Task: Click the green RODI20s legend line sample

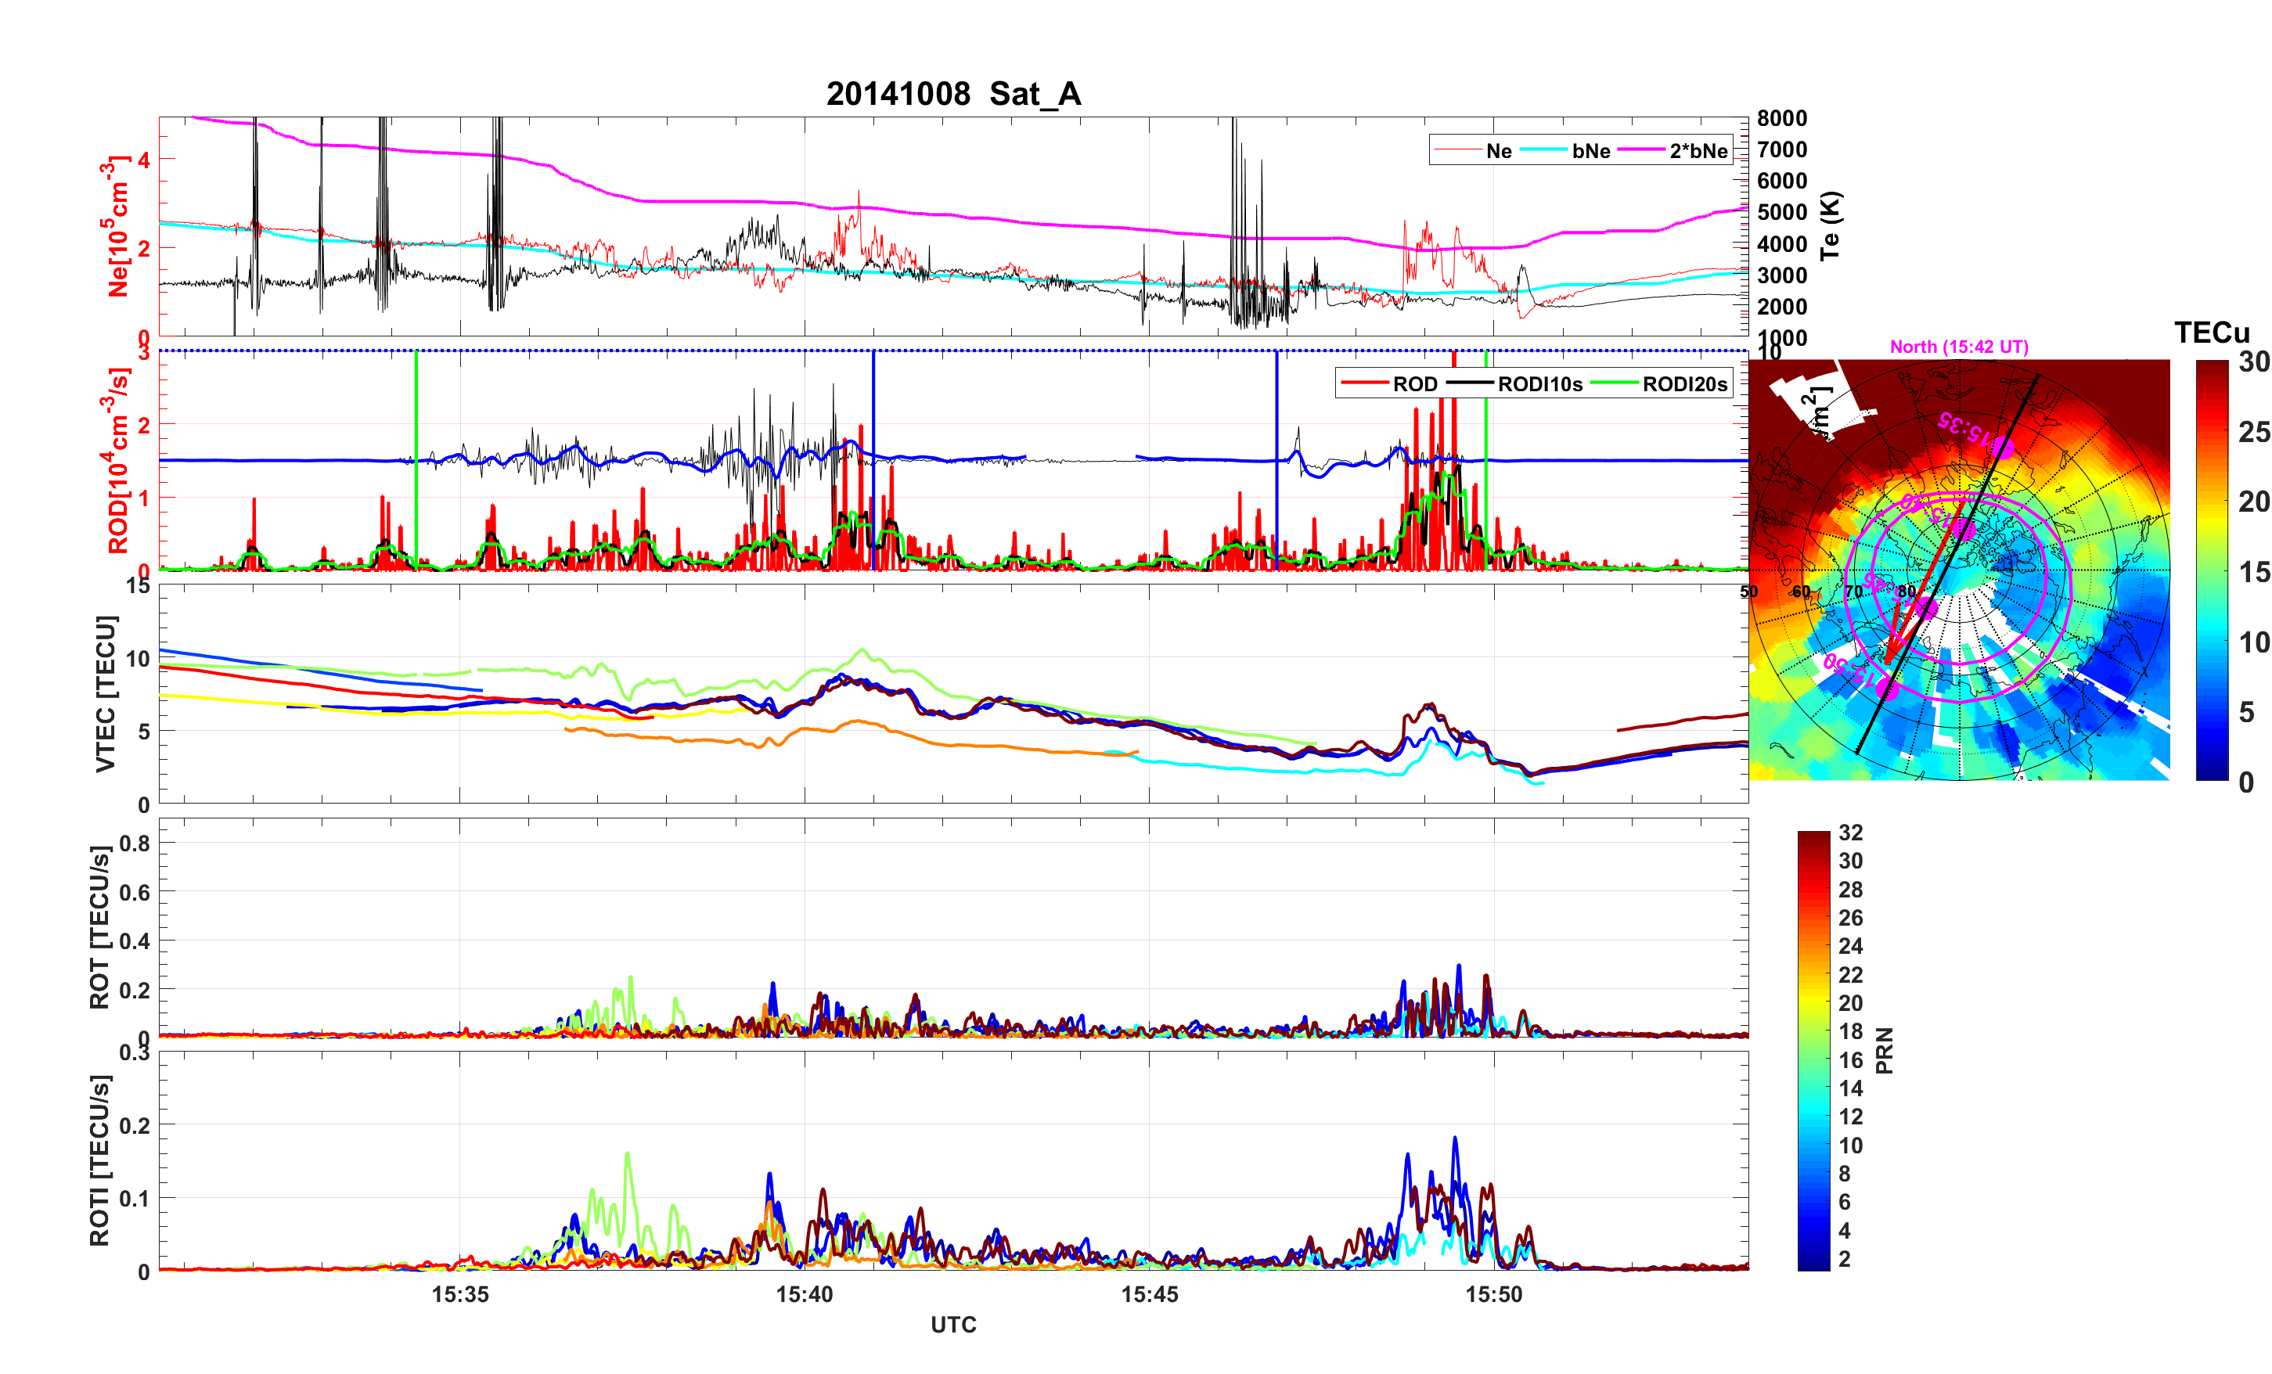Action: coord(1614,383)
